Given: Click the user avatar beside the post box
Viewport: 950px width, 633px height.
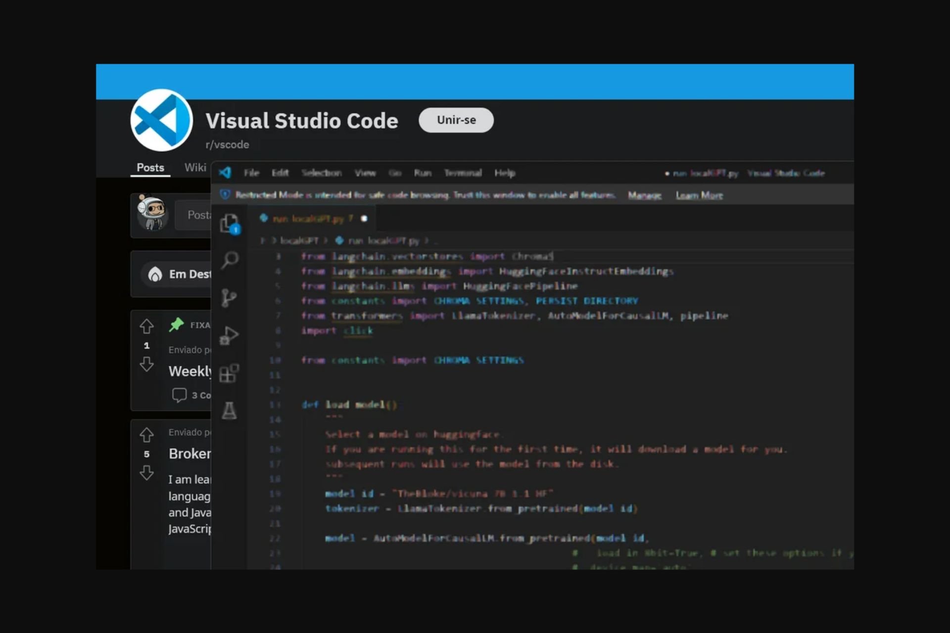Looking at the screenshot, I should (152, 213).
